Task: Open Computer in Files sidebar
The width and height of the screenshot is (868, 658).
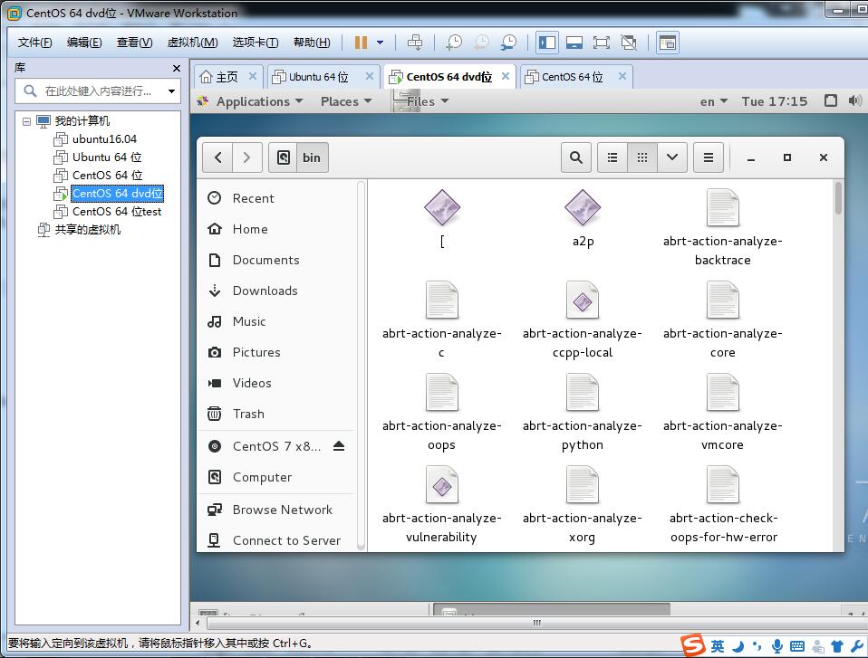Action: (276, 477)
